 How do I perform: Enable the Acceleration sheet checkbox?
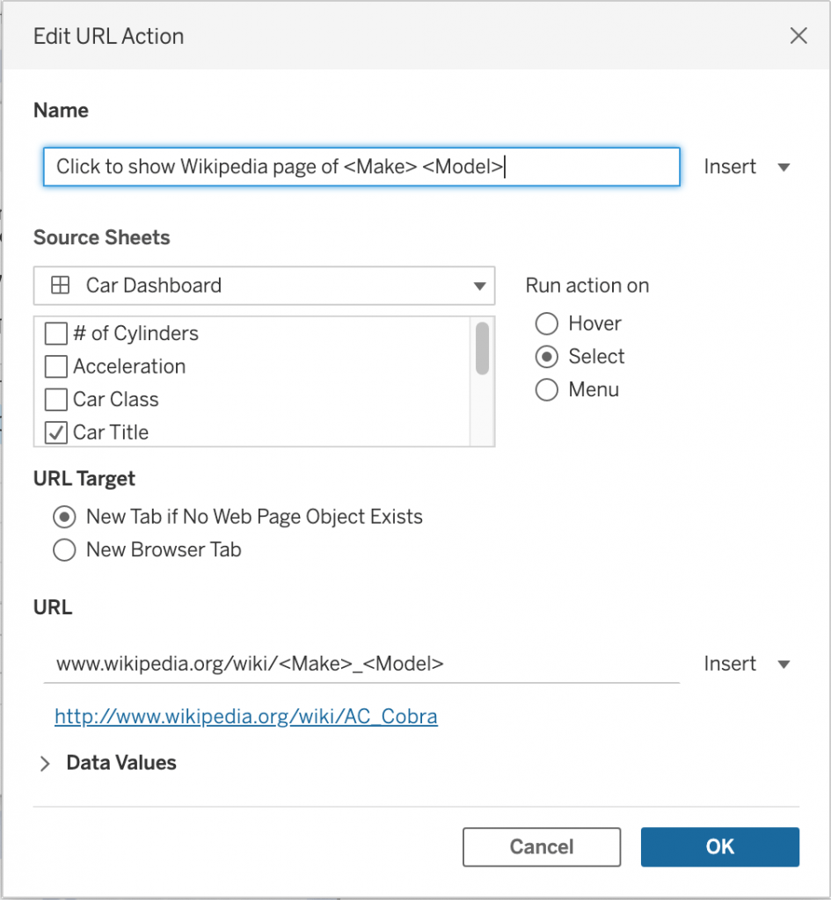click(56, 367)
